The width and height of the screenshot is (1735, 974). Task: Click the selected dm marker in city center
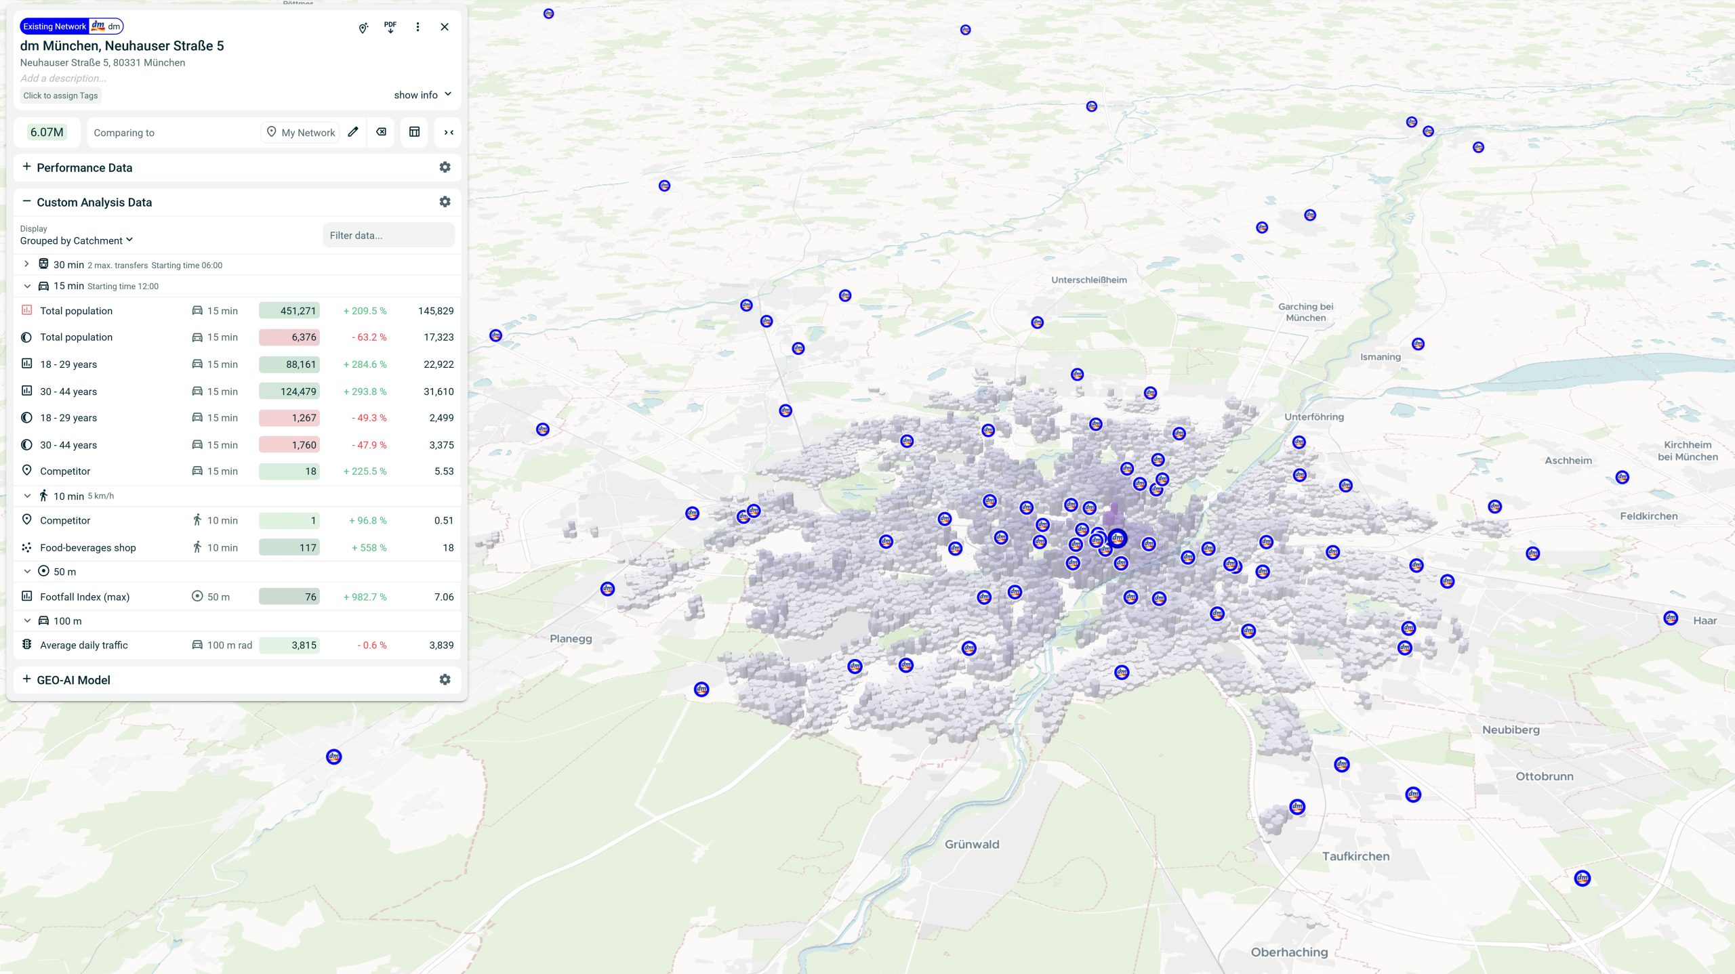pos(1118,538)
